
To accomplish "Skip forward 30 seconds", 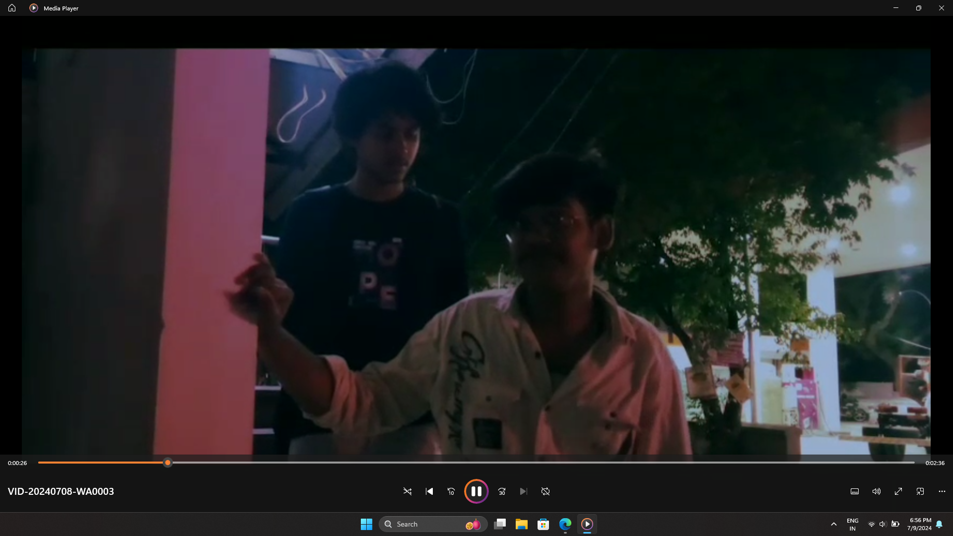I will (x=502, y=491).
